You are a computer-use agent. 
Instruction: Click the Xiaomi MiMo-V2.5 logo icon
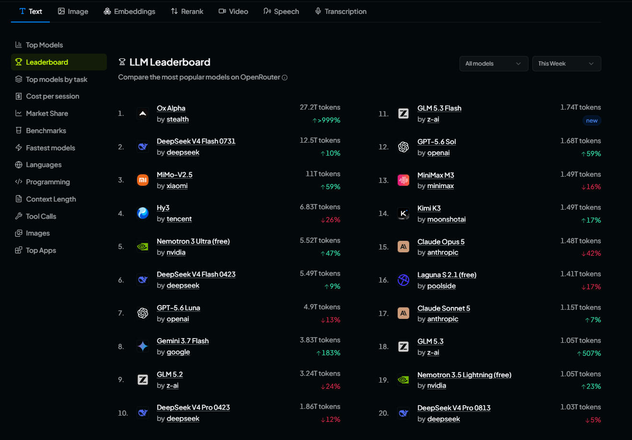click(x=143, y=180)
